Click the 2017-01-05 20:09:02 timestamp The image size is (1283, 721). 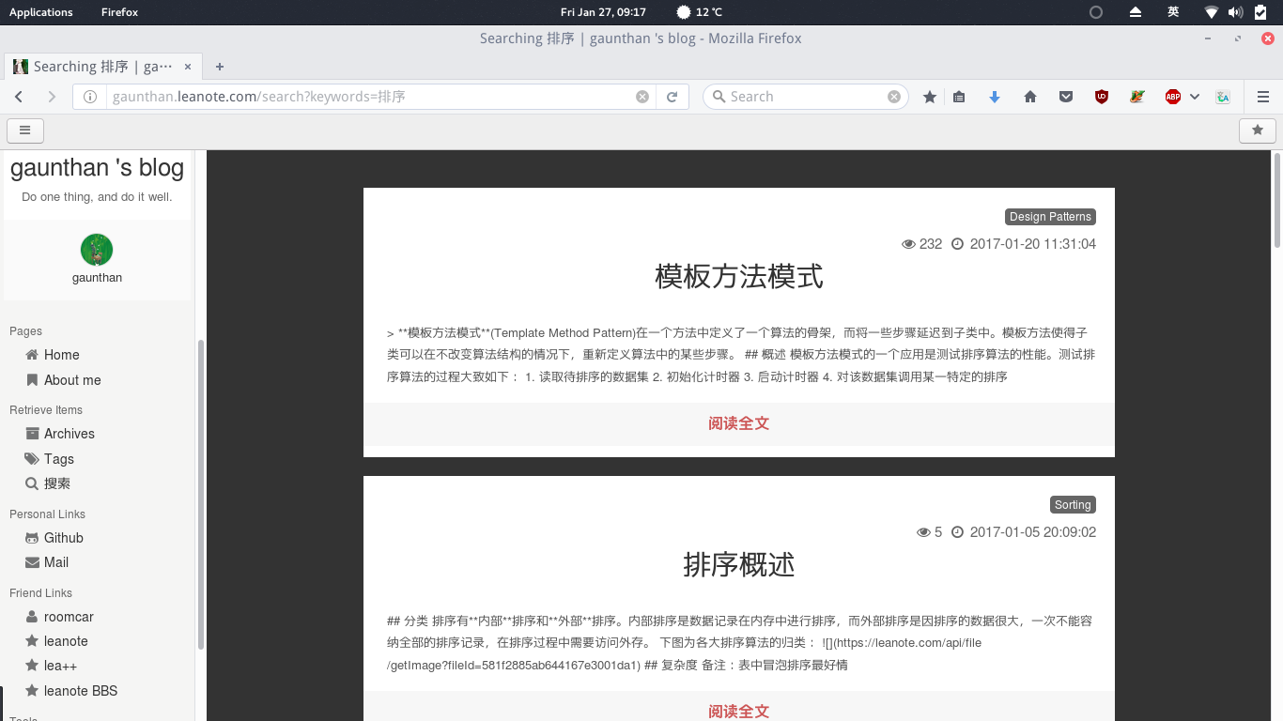coord(1032,532)
